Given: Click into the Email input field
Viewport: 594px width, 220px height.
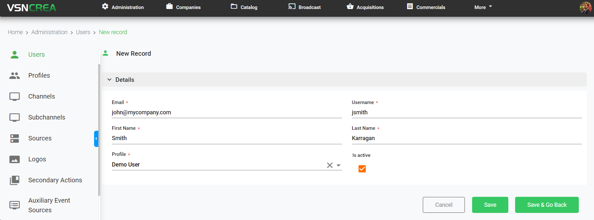Looking at the screenshot, I should pyautogui.click(x=226, y=112).
